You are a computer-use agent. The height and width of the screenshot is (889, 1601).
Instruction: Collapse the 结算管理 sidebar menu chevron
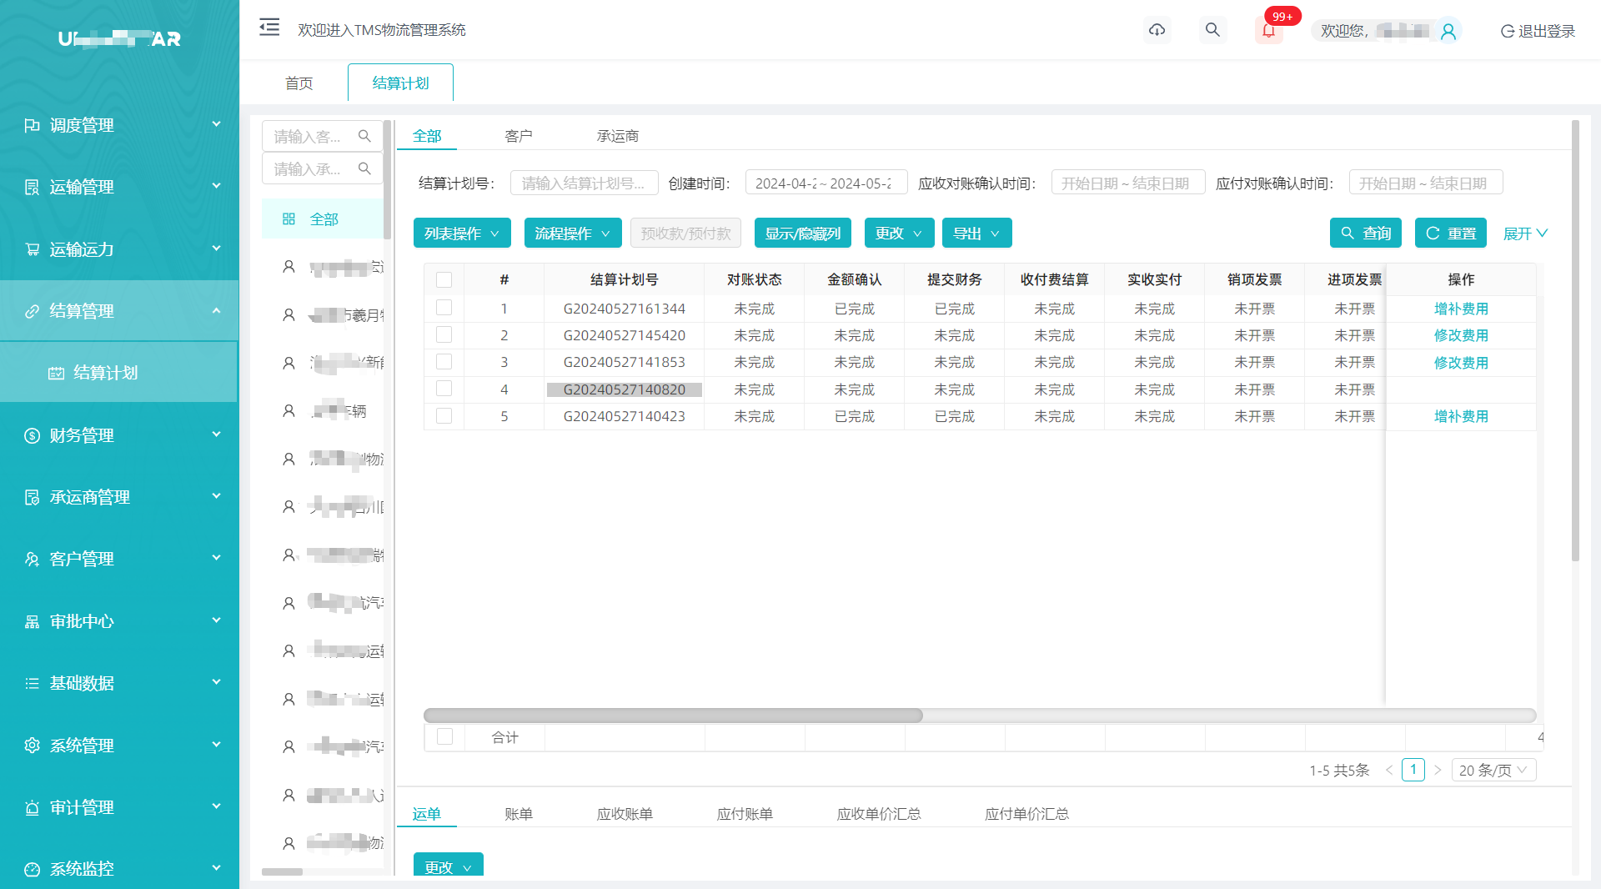tap(216, 310)
